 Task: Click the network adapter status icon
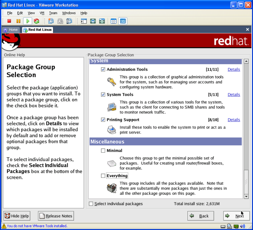(x=236, y=226)
